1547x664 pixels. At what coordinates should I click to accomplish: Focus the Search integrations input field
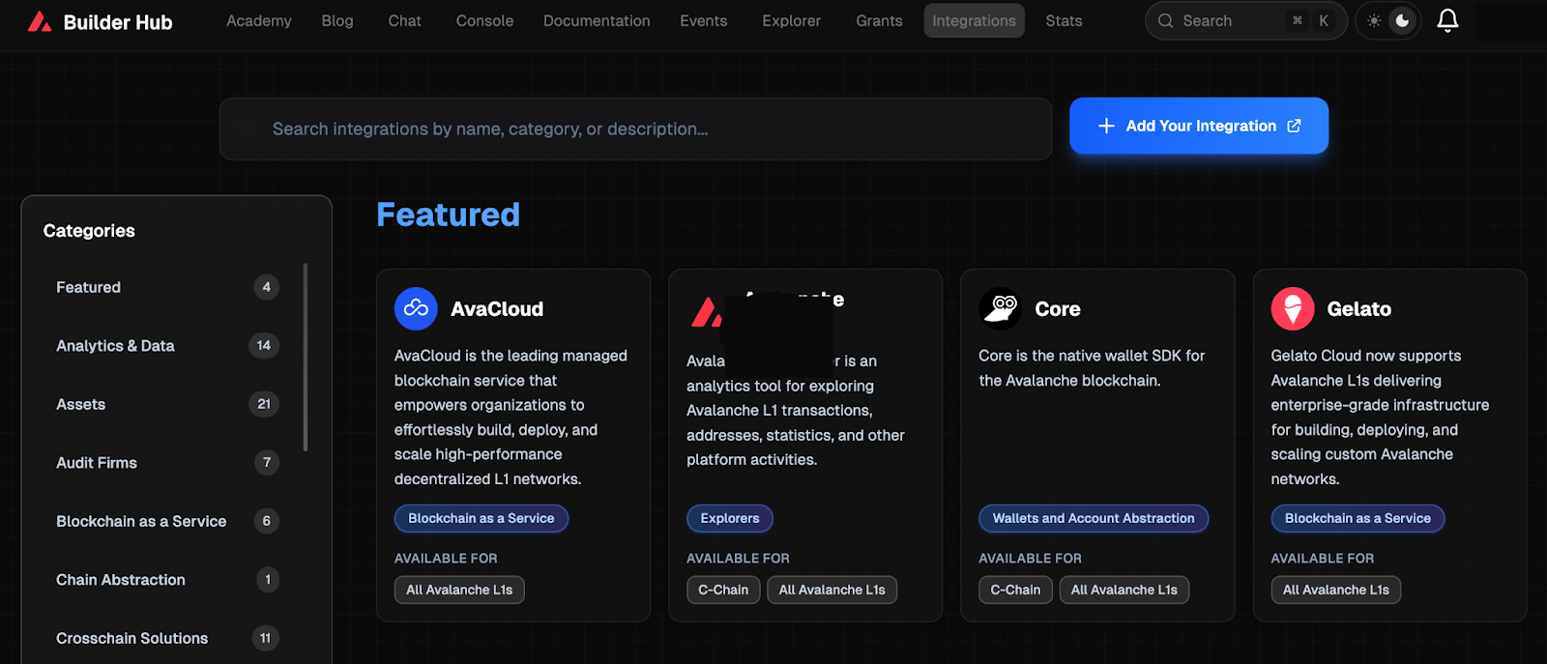pos(635,129)
